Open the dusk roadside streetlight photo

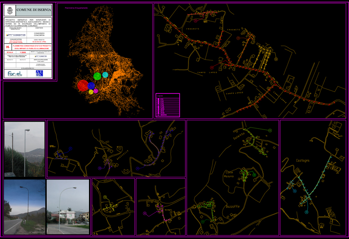[x=24, y=207]
